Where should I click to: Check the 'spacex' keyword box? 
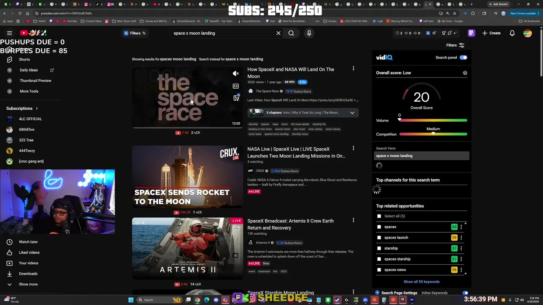(379, 227)
